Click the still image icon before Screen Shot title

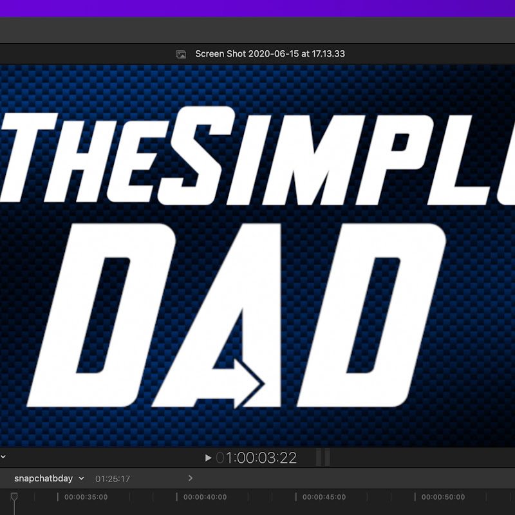pos(181,54)
